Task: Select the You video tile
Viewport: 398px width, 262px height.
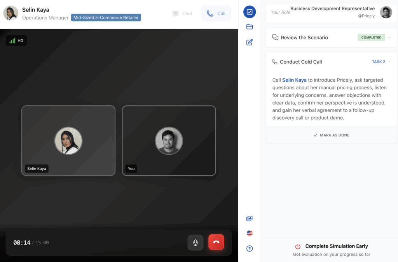Action: click(169, 141)
